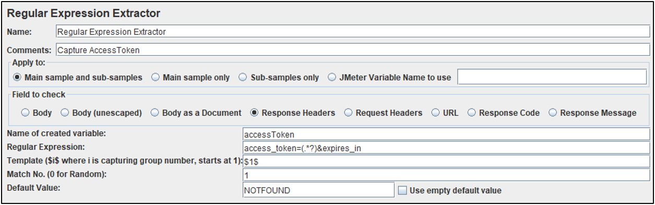Click the Comments field with Capture AccessToken

(352, 50)
